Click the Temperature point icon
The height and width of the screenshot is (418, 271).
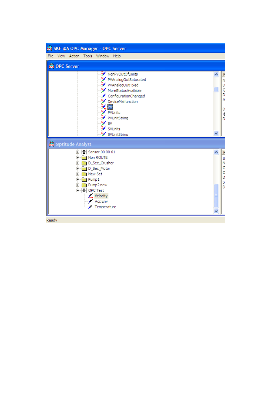coord(90,207)
